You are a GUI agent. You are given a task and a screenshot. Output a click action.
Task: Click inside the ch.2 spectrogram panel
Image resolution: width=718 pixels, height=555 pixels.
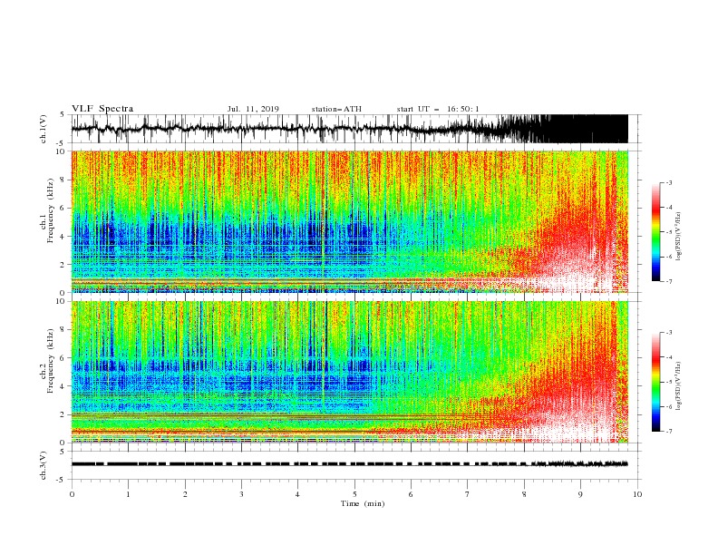tap(350, 372)
